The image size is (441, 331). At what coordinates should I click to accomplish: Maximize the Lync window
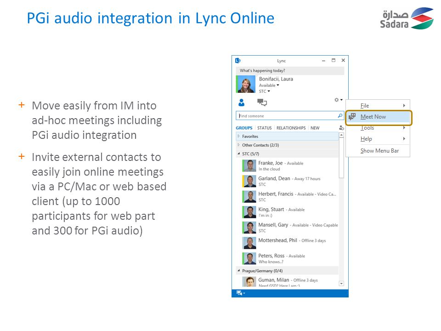coord(334,60)
